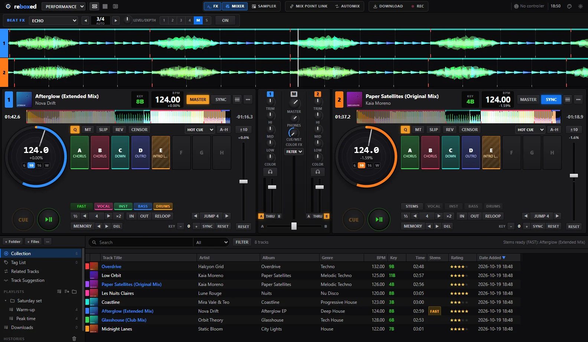Image resolution: width=588 pixels, height=342 pixels.
Task: Toggle Slip mode on deck 2
Action: [434, 130]
